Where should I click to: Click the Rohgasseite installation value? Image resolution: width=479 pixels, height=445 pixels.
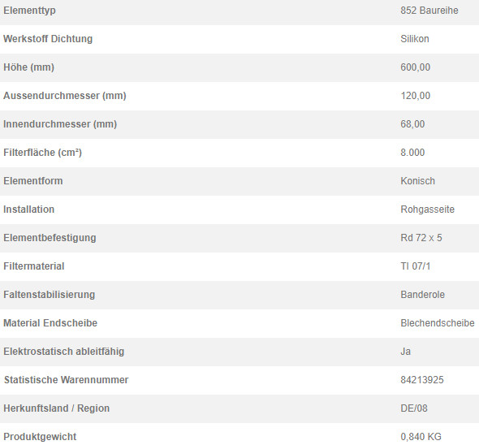tap(427, 210)
